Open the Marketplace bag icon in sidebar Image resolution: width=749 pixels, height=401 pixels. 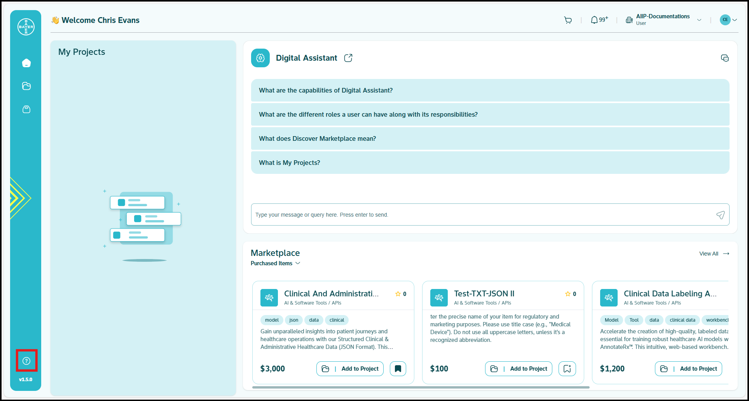point(26,109)
